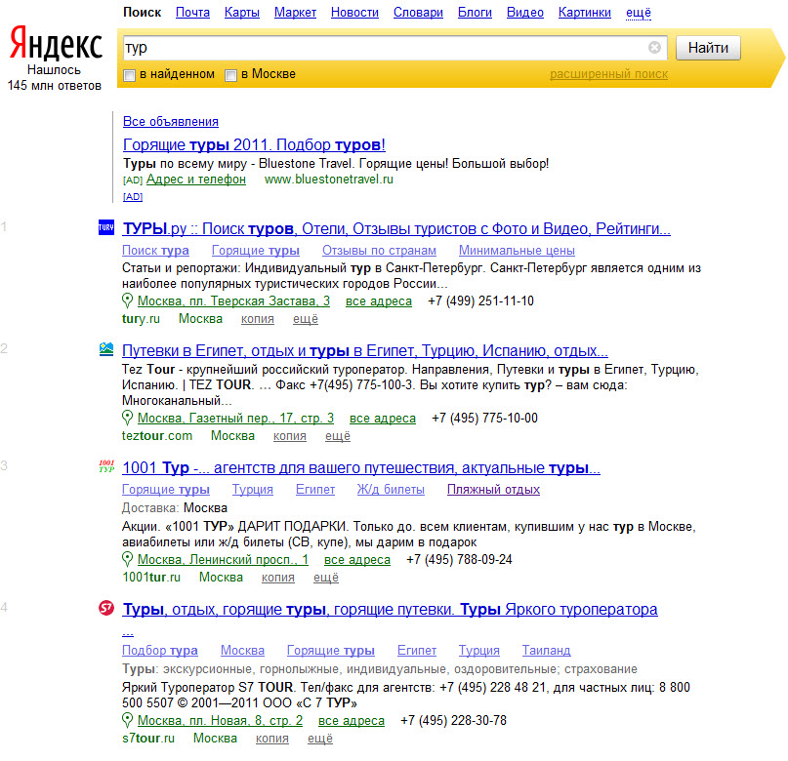Click the tury.ru green URL text
The image size is (788, 761).
(141, 319)
